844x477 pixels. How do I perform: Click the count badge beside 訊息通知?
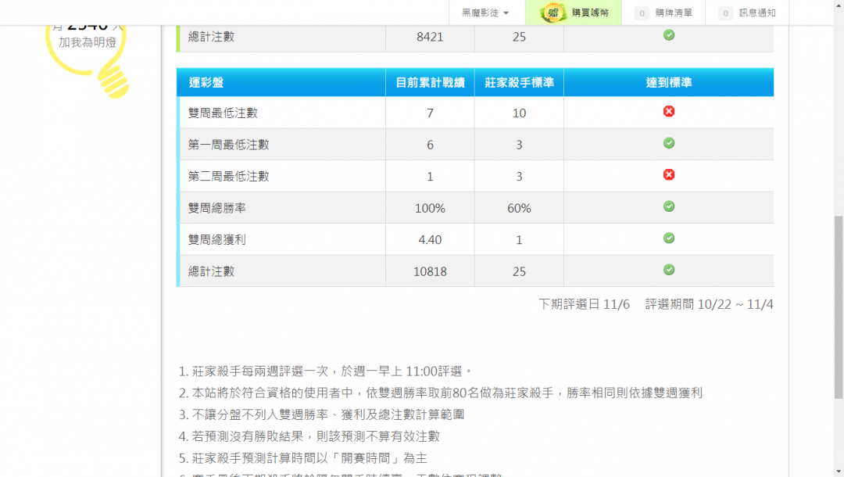[725, 13]
